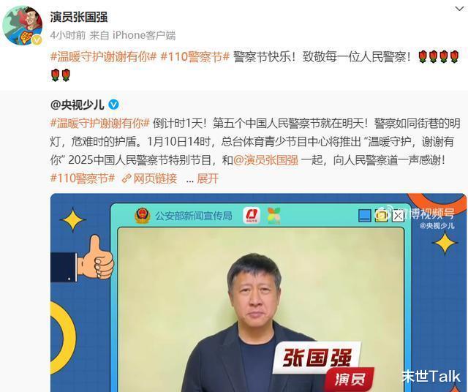Open 演员张国强 profile avatar

[23, 26]
